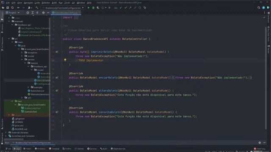The width and height of the screenshot is (271, 152).
Task: Expand Scratches and Consoles node
Action: [6, 136]
